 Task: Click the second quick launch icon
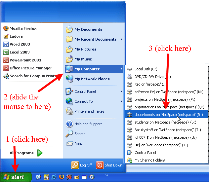click(46, 177)
